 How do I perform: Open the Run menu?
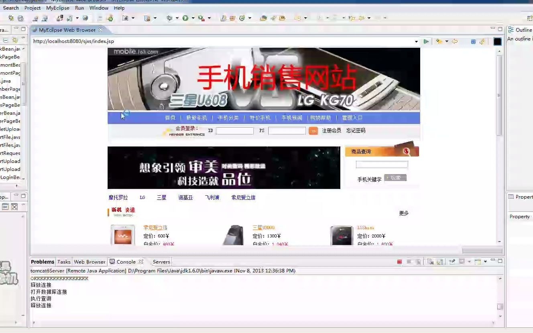click(79, 8)
